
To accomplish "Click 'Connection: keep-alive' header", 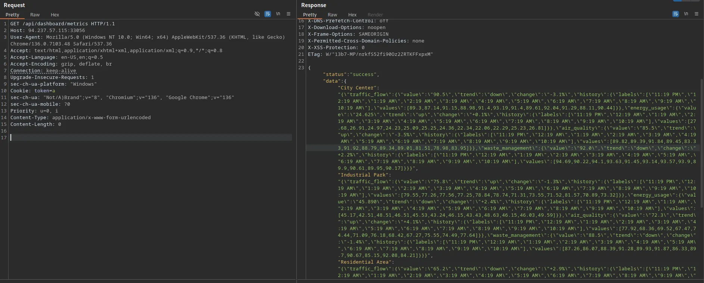I will (43, 71).
